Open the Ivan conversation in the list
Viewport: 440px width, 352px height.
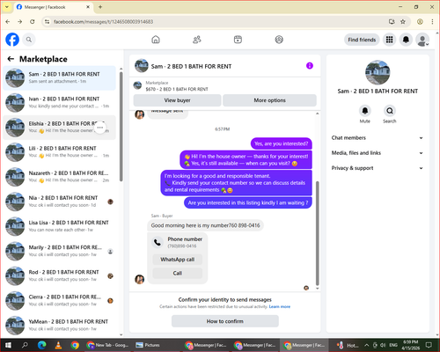pyautogui.click(x=60, y=103)
